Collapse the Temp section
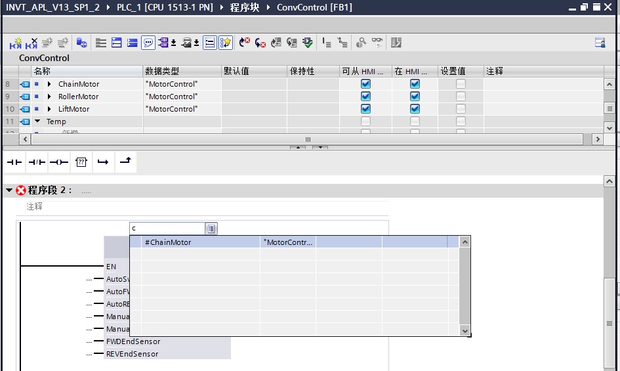 coord(37,121)
